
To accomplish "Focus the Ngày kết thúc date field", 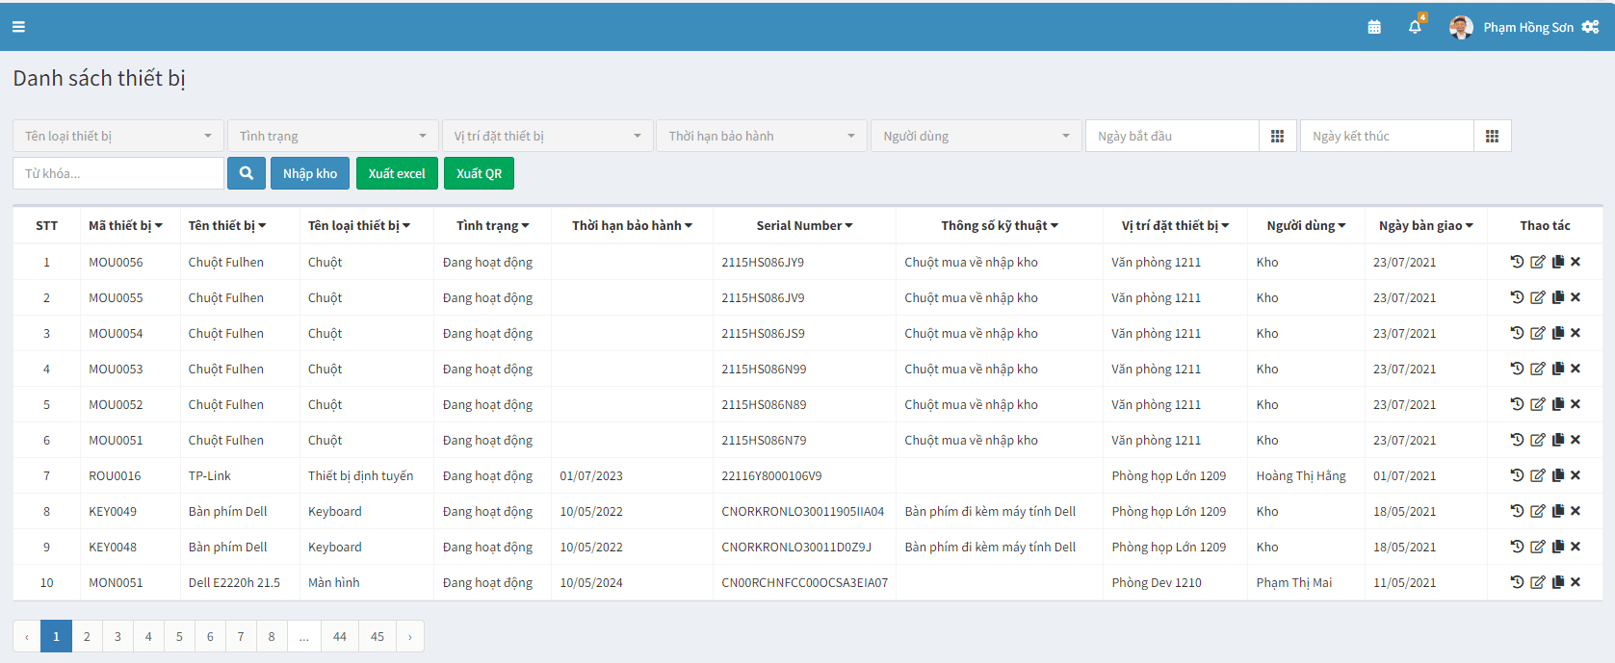I will tap(1387, 136).
